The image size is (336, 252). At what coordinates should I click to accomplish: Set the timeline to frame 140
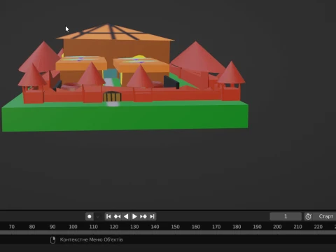pyautogui.click(x=155, y=227)
